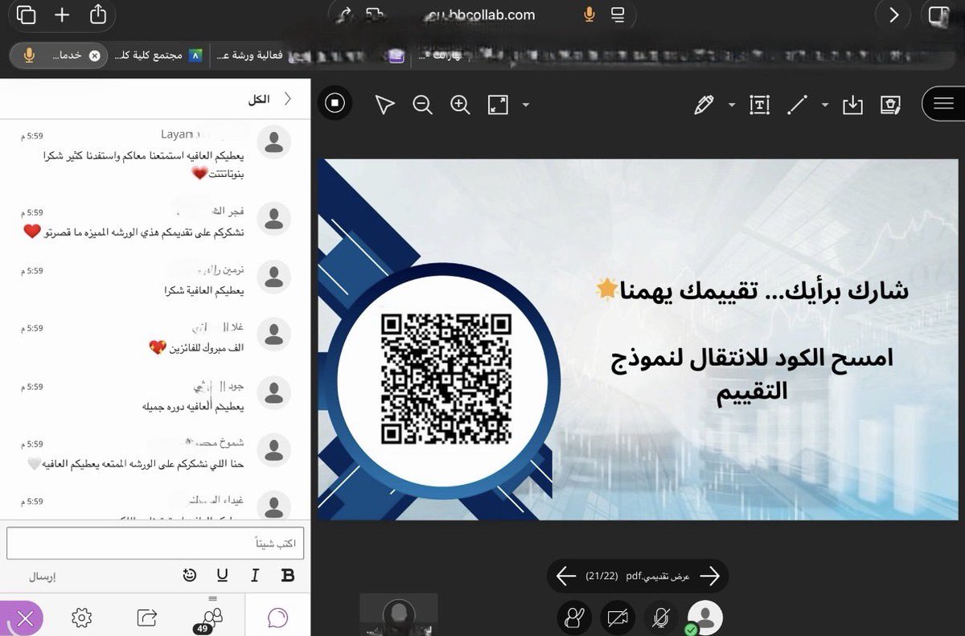Select the fit-to-page view icon
Screen dimensions: 965x636
coord(498,105)
